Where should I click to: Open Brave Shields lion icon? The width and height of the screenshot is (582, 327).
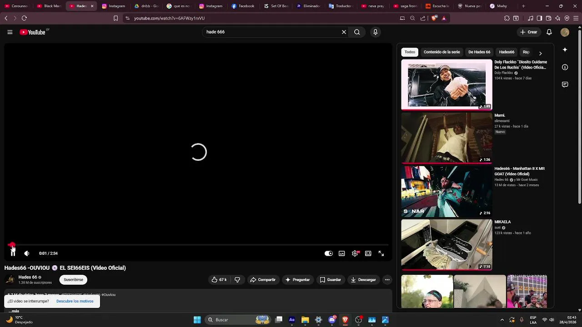click(x=434, y=18)
